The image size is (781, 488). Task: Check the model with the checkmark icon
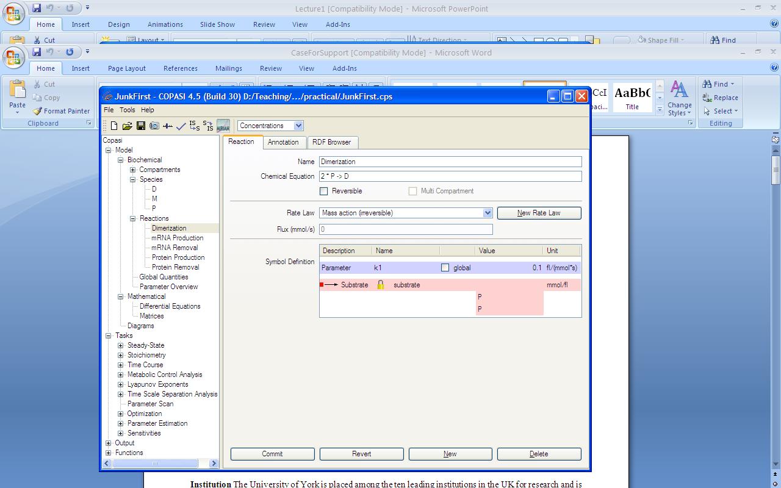pyautogui.click(x=181, y=126)
